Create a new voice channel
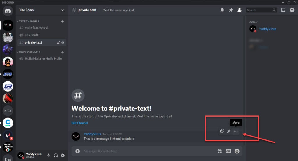The width and height of the screenshot is (298, 161). tap(63, 52)
